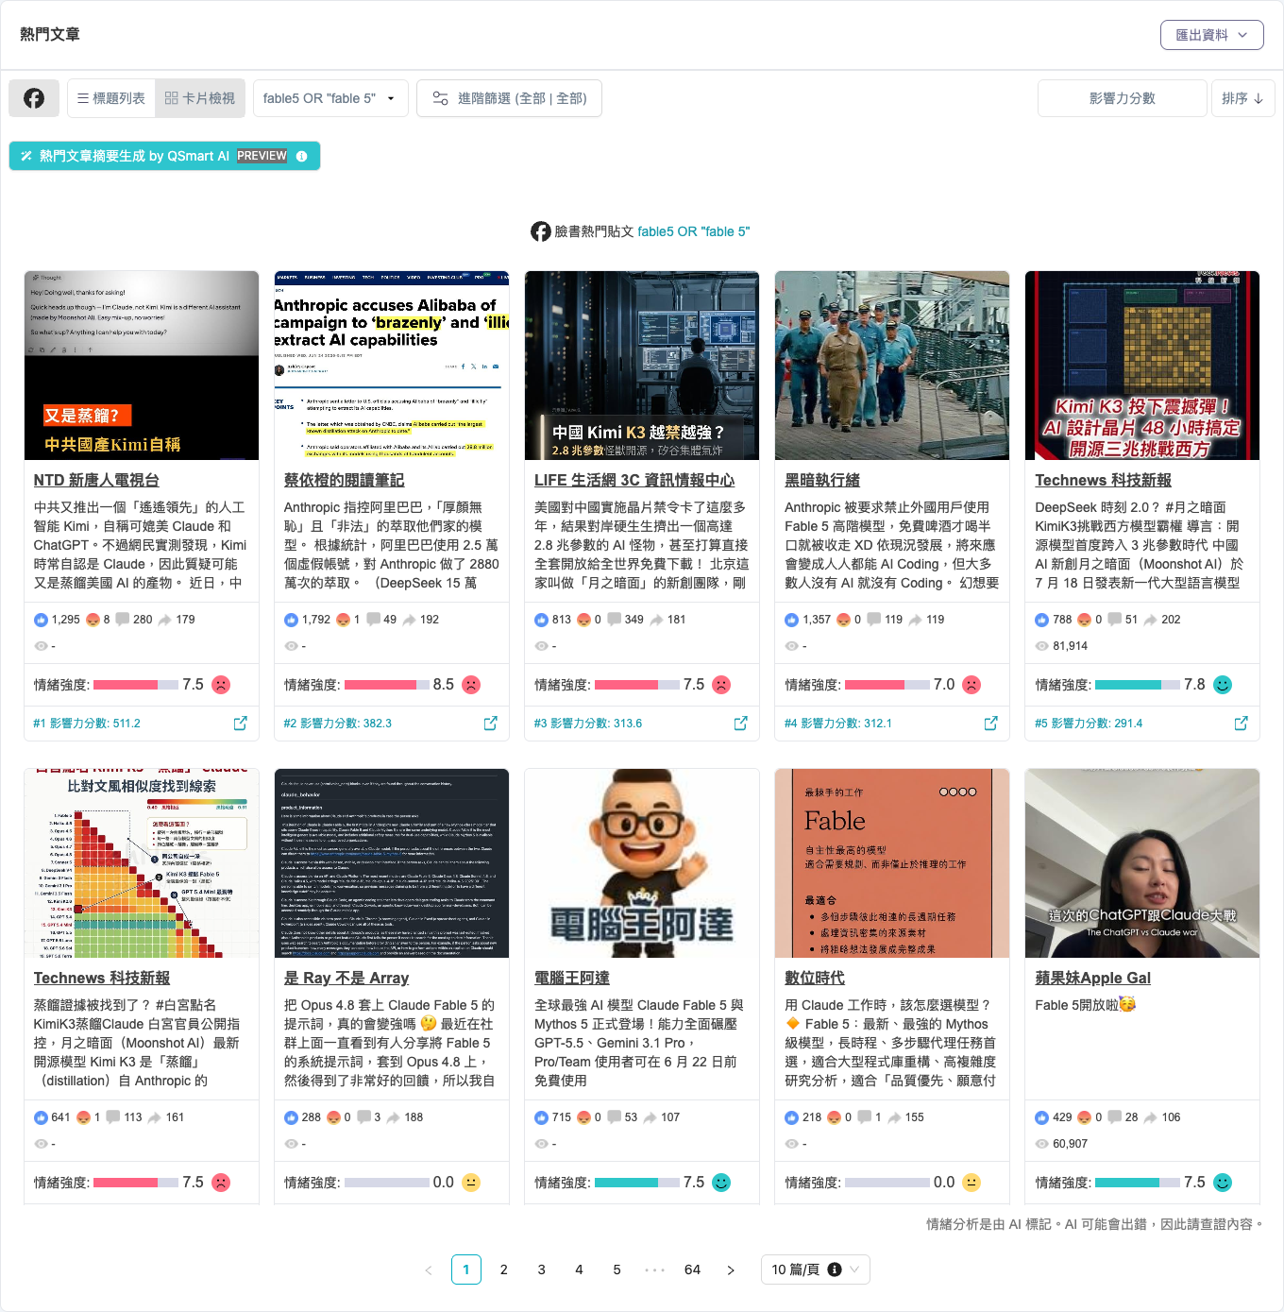Open the fable5 OR "fable 5" keyword dropdown
1284x1312 pixels.
330,98
